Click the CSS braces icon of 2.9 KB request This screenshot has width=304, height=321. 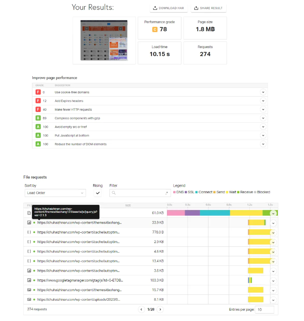[29, 242]
